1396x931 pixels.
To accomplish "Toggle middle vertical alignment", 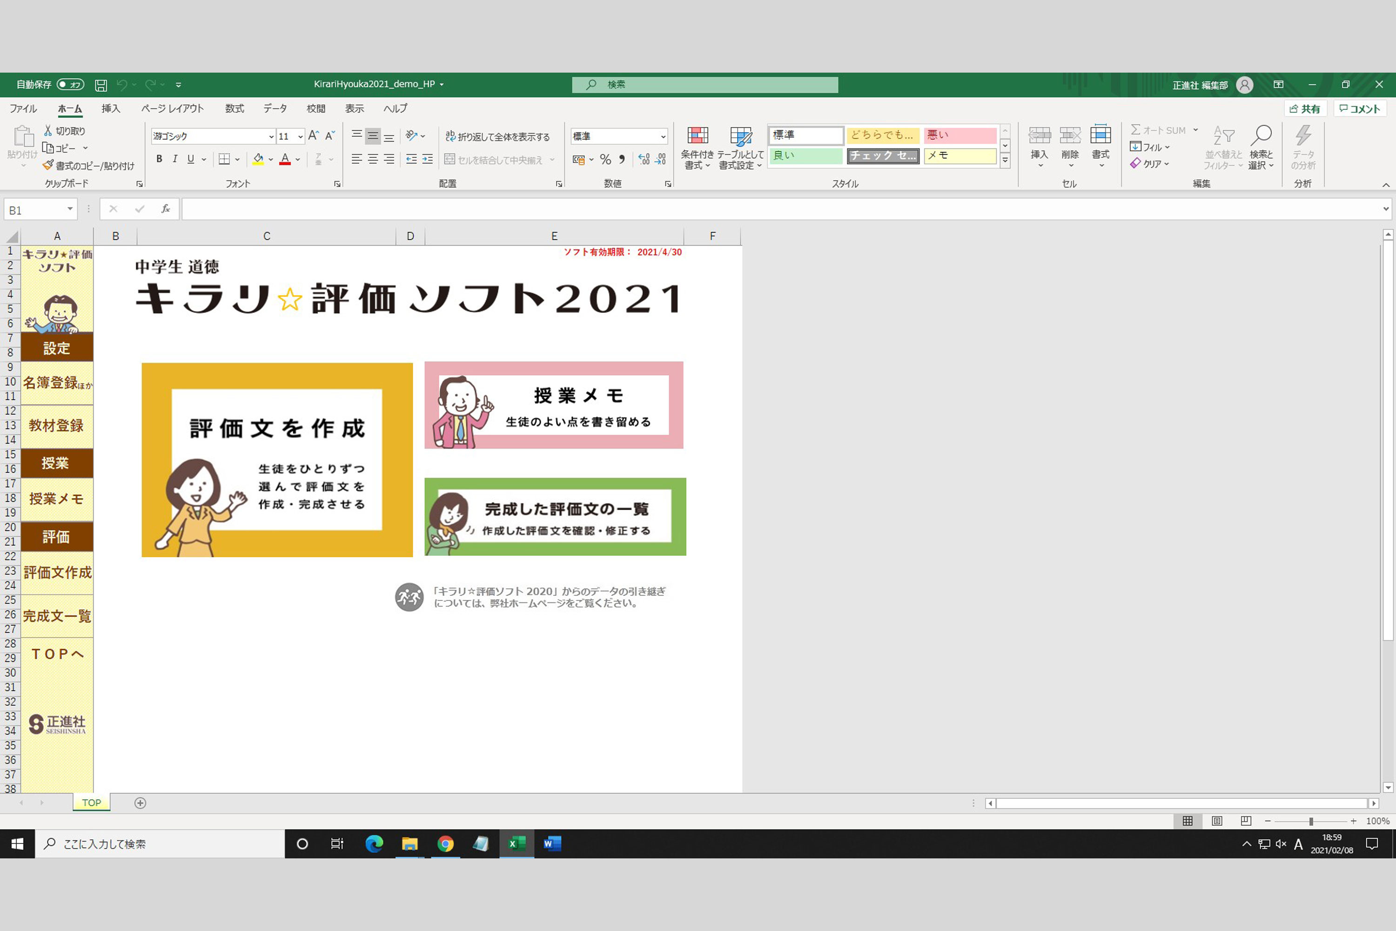I will 373,136.
